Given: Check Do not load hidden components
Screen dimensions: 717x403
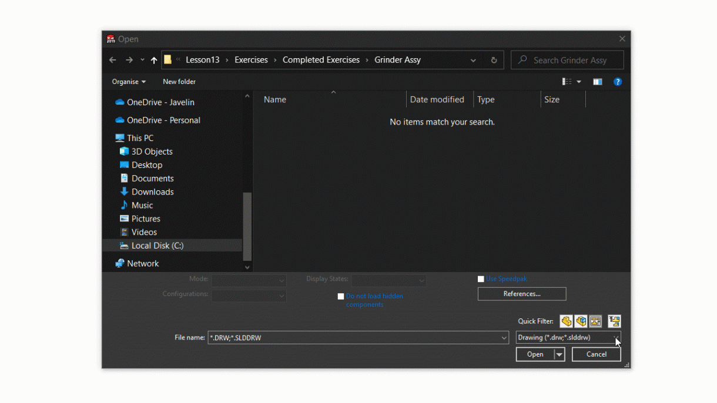Looking at the screenshot, I should pyautogui.click(x=341, y=297).
